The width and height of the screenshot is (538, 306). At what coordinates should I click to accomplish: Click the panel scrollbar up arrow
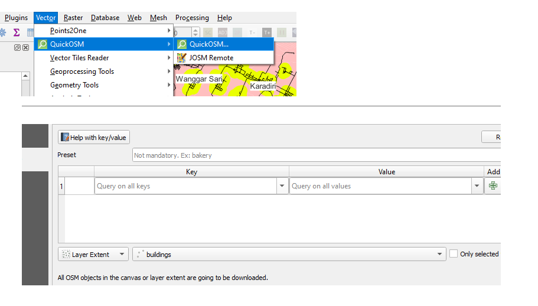pyautogui.click(x=25, y=76)
